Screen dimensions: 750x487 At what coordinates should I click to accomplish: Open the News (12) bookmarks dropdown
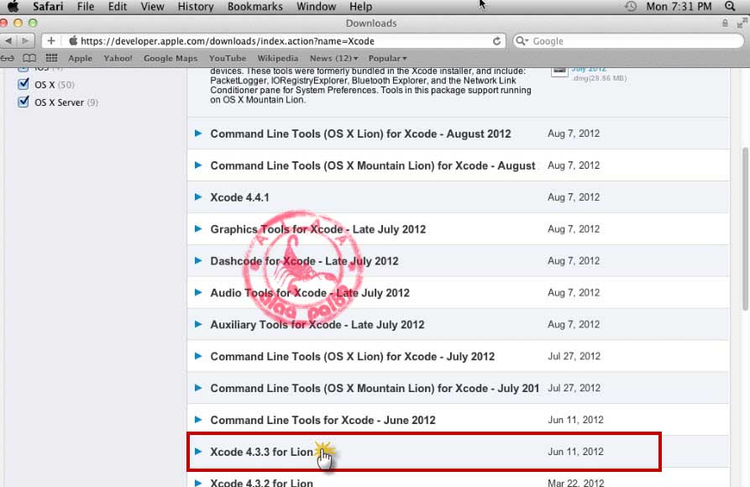point(334,59)
